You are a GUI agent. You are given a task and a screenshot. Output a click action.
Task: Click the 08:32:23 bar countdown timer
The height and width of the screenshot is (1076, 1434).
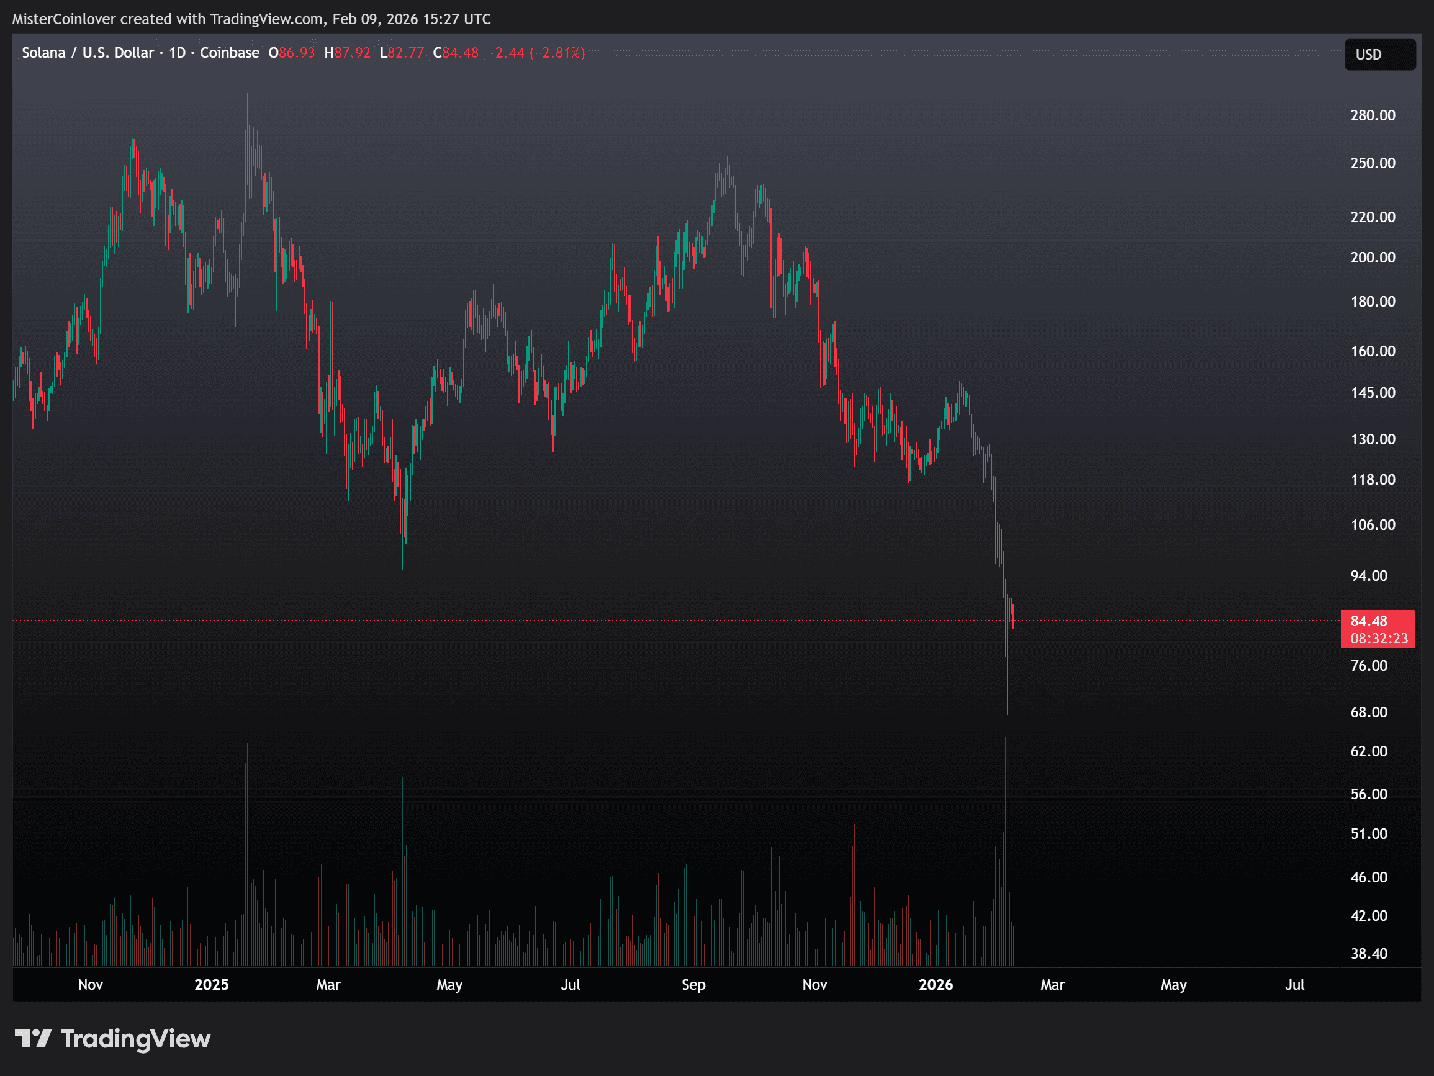1378,639
